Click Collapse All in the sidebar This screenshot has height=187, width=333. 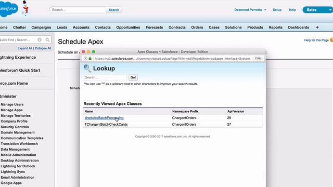coord(43,48)
